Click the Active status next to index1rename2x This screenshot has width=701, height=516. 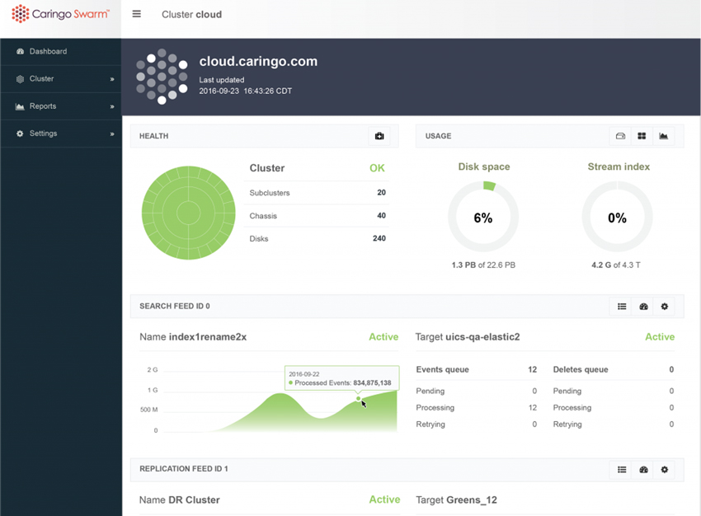(383, 337)
